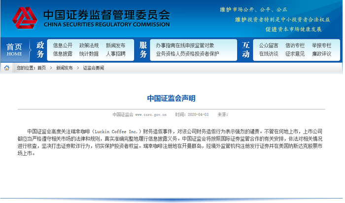This screenshot has height=203, width=345.
Task: Open 信息披露 in the 政务 menu
Action: (x=63, y=54)
